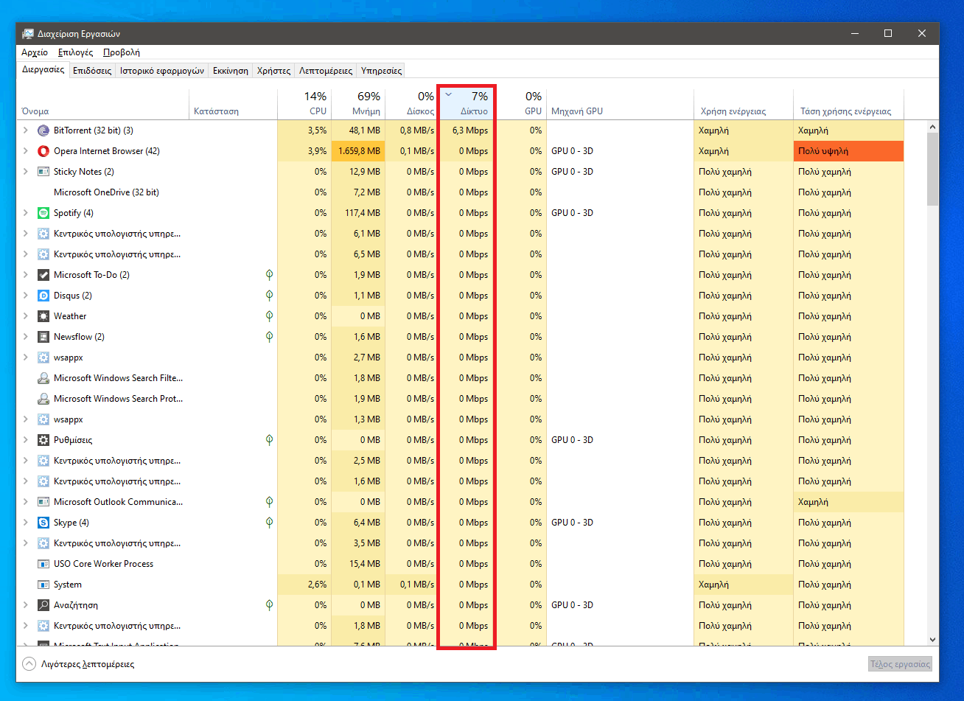The height and width of the screenshot is (701, 964).
Task: Open the Επιλογές menu
Action: point(75,52)
